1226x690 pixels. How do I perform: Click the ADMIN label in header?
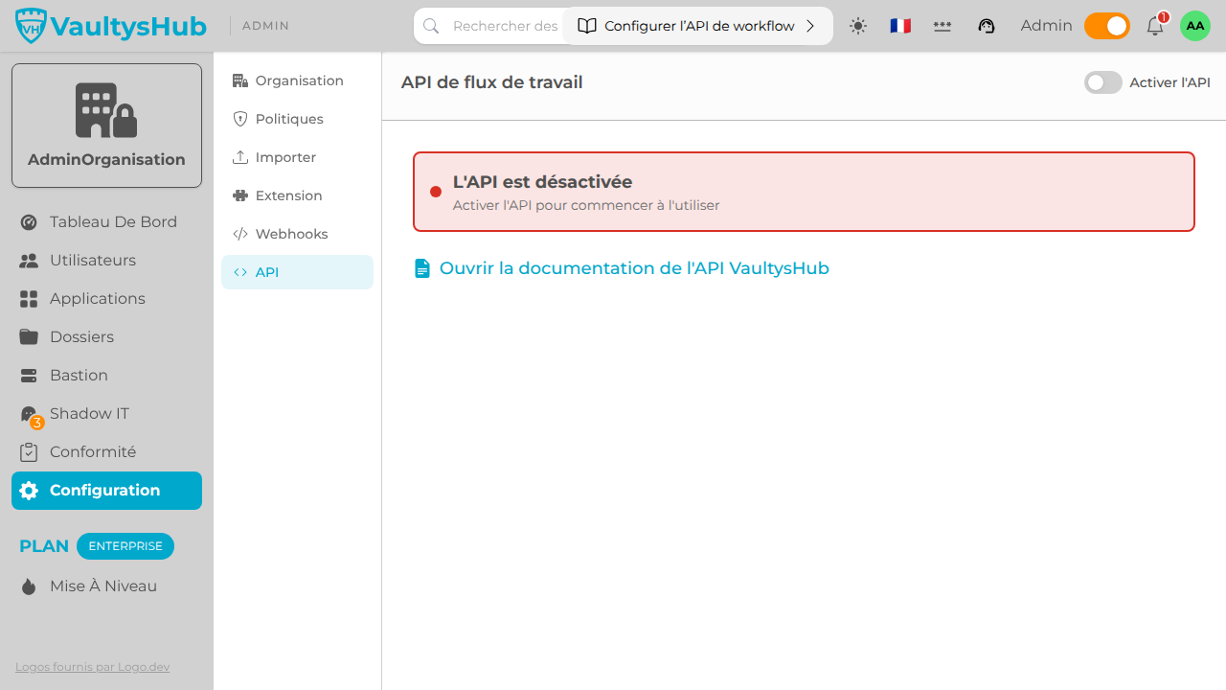coord(265,26)
